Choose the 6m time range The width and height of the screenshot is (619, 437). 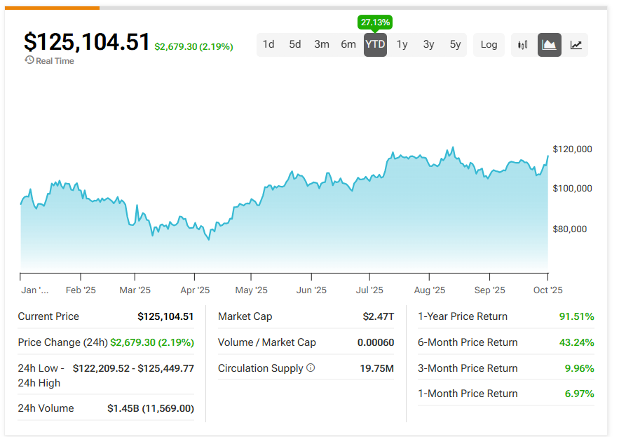[348, 44]
